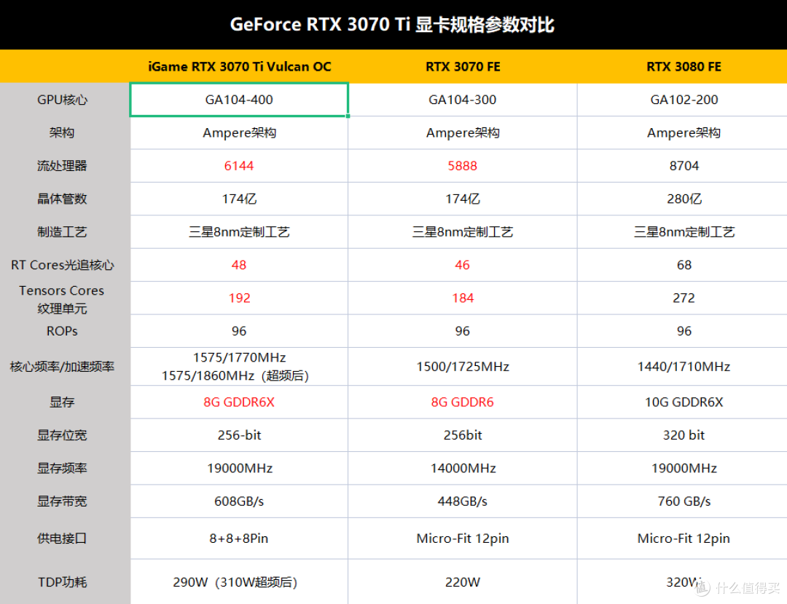Click the iGame RTX 3070 Ti Vulcan OC header
Screen dimensions: 787x604
[239, 66]
